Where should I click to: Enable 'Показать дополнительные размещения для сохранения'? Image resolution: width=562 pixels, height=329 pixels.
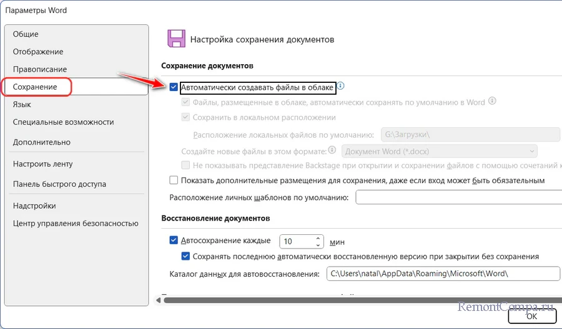point(174,180)
